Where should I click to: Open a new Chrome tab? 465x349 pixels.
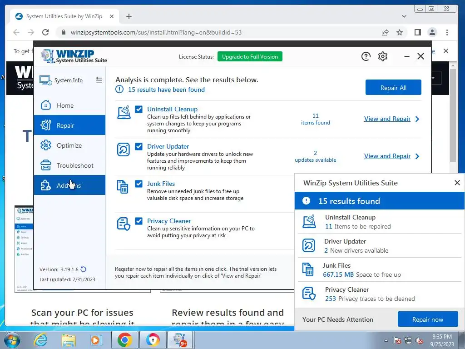[x=129, y=16]
